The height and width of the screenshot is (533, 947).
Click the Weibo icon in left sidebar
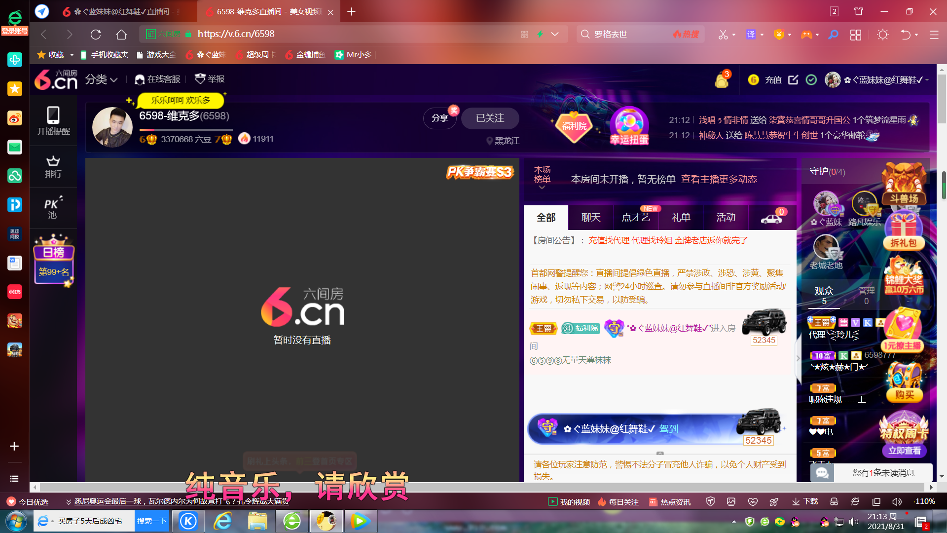tap(14, 118)
